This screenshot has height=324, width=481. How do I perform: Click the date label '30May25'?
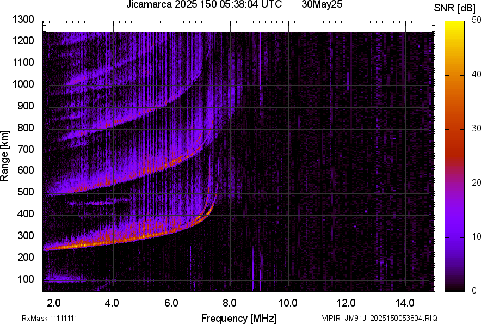[322, 4]
